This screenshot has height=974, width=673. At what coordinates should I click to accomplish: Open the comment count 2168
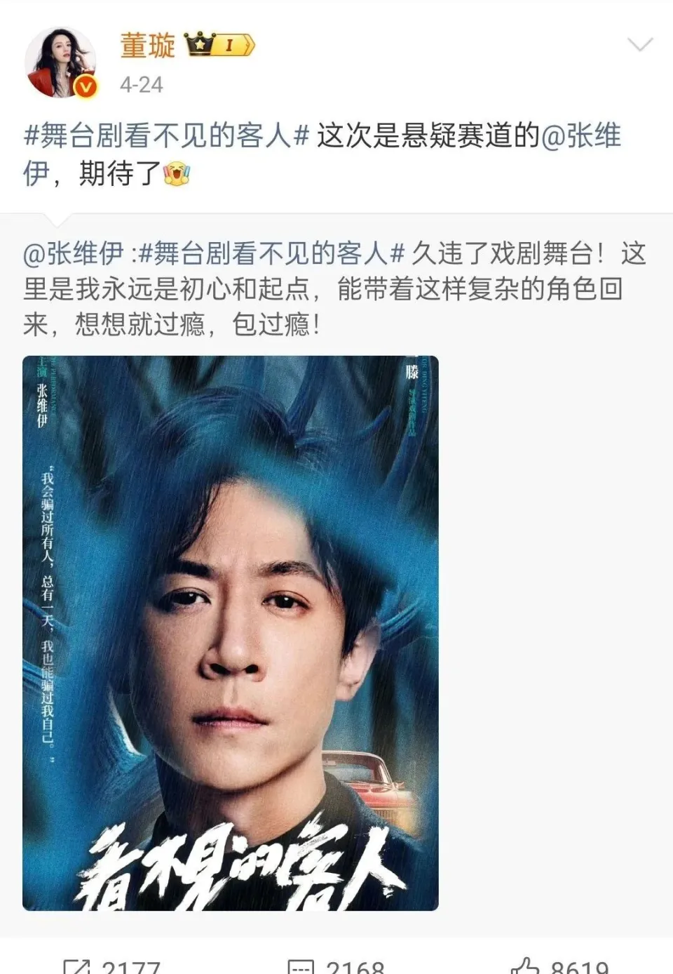pos(355,967)
